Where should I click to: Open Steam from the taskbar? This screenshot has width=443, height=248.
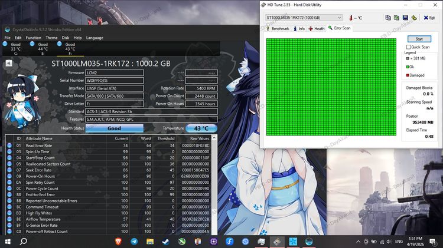pos(165,242)
